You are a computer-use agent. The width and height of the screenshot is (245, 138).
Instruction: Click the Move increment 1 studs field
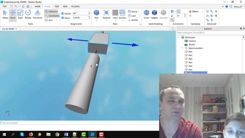click(80, 18)
